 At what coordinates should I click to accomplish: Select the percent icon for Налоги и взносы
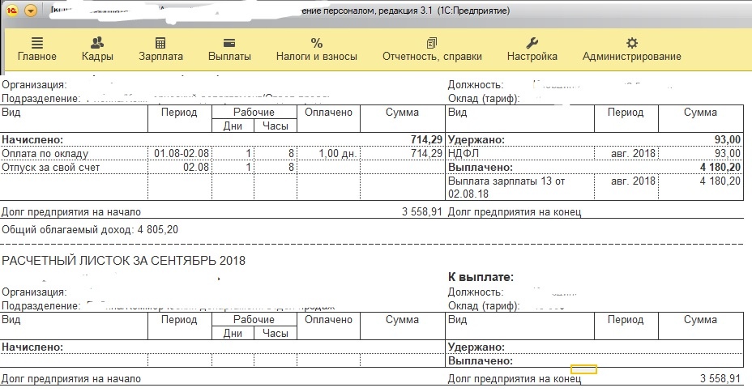coord(317,43)
